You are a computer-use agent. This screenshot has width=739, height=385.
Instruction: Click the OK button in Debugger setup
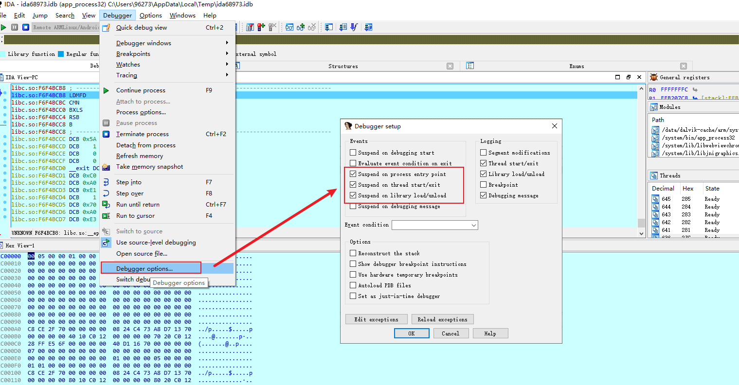(412, 333)
